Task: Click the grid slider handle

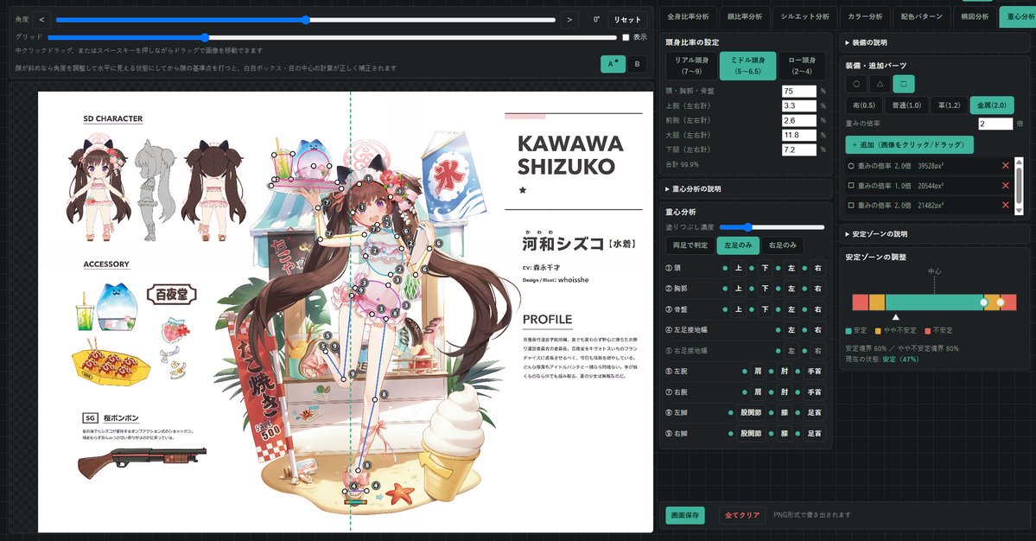Action: tap(205, 38)
